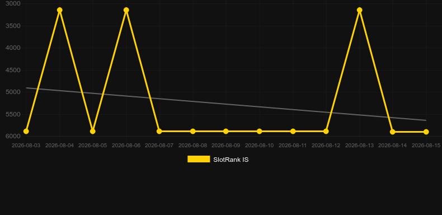
Task: Click the x-axis label 2026-08-11
Action: [x=293, y=146]
